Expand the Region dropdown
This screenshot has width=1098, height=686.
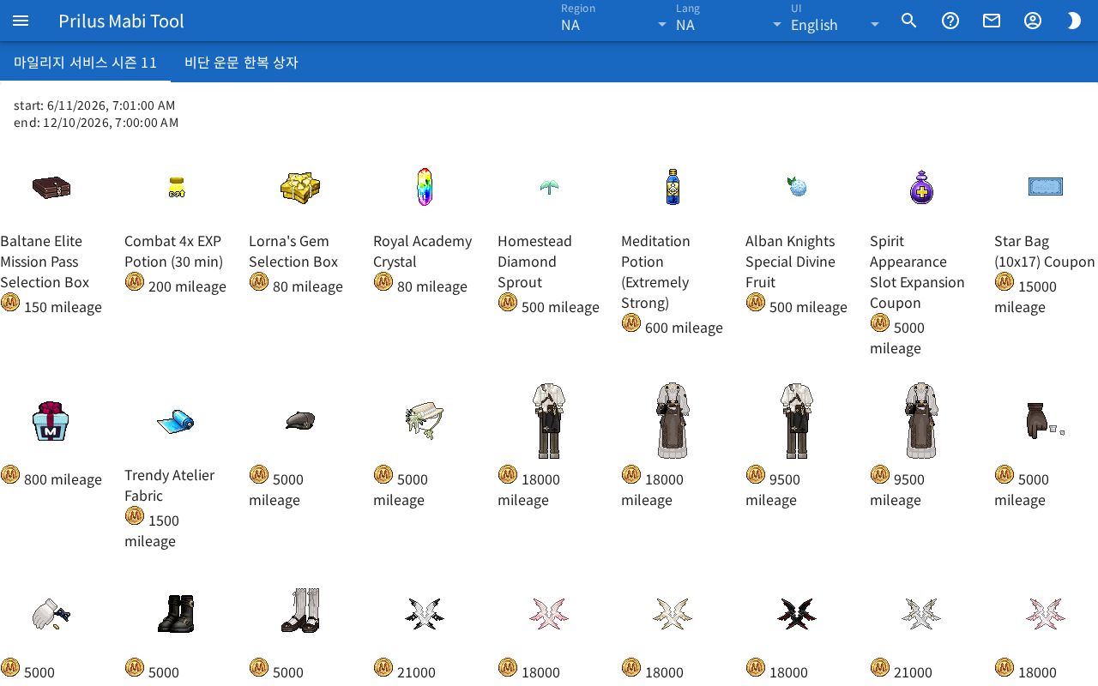(x=614, y=21)
